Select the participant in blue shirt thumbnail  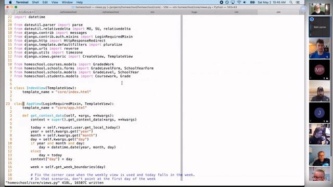point(319,48)
